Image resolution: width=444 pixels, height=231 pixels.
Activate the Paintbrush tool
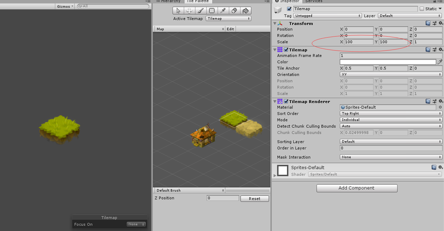point(200,11)
